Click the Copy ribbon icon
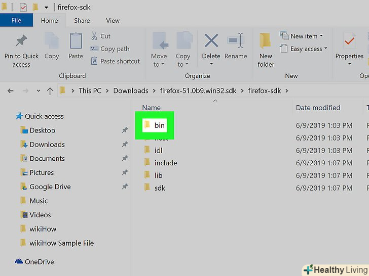The width and height of the screenshot is (369, 276). [52, 41]
